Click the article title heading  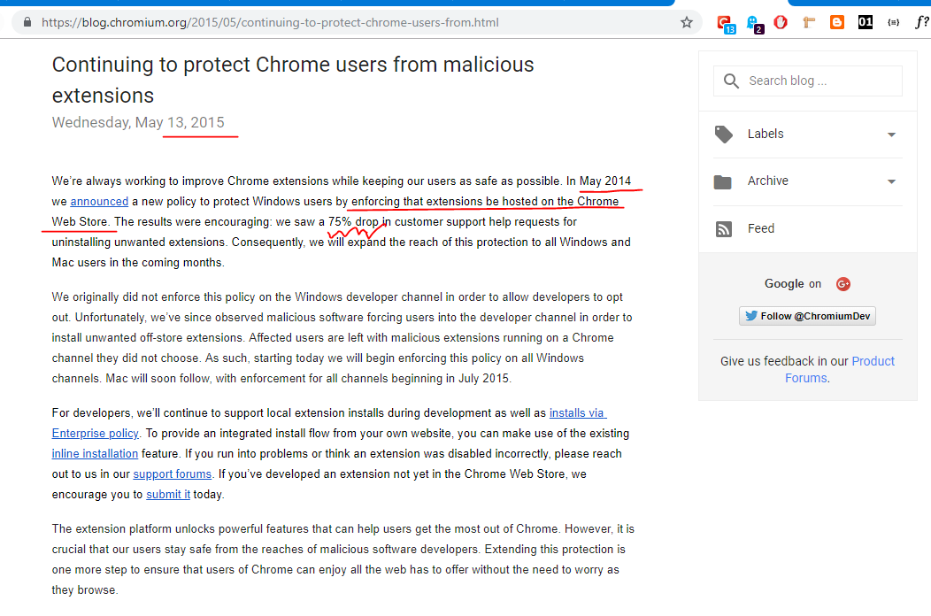coord(293,80)
